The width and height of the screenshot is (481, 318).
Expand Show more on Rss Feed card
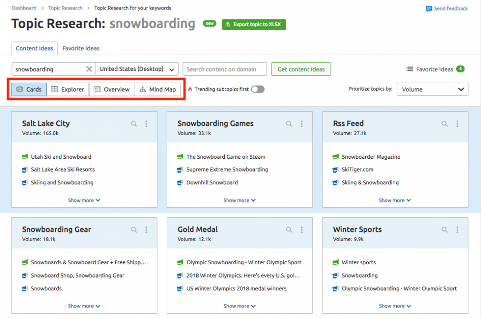click(395, 201)
